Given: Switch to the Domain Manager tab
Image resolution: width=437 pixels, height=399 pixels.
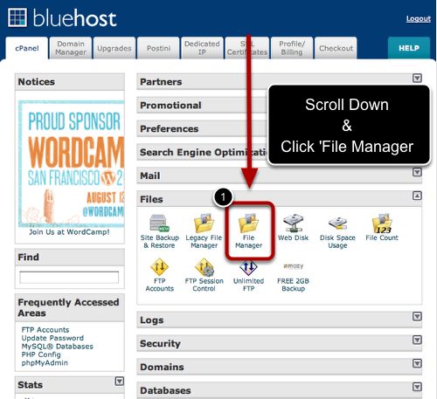Looking at the screenshot, I should click(71, 48).
